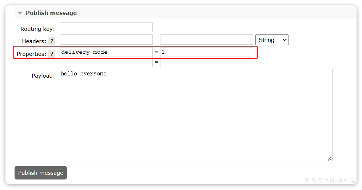Click the Headers value input field
The height and width of the screenshot is (190, 362).
pyautogui.click(x=207, y=40)
